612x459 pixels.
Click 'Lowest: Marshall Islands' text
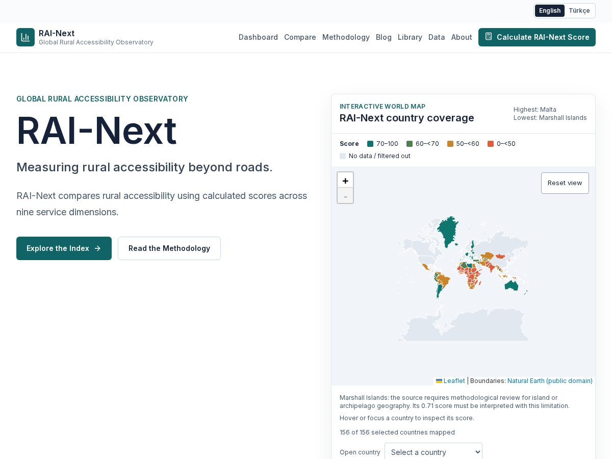[550, 118]
